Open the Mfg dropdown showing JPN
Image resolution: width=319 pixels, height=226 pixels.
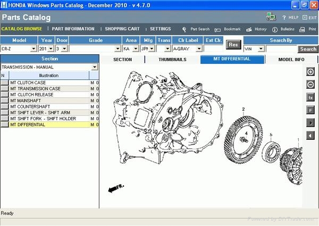pos(152,49)
